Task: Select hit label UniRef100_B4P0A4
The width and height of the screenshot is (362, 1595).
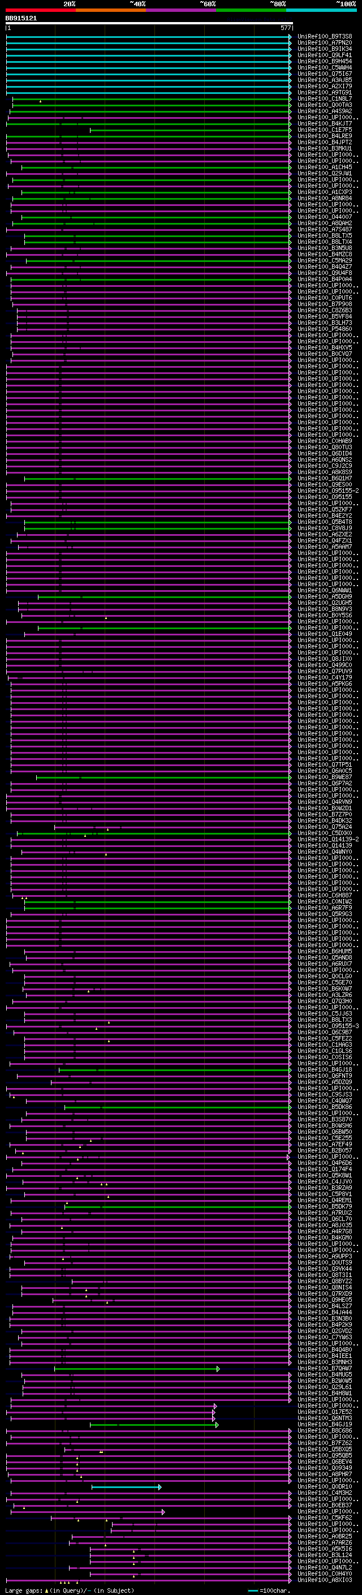Action: [x=325, y=280]
